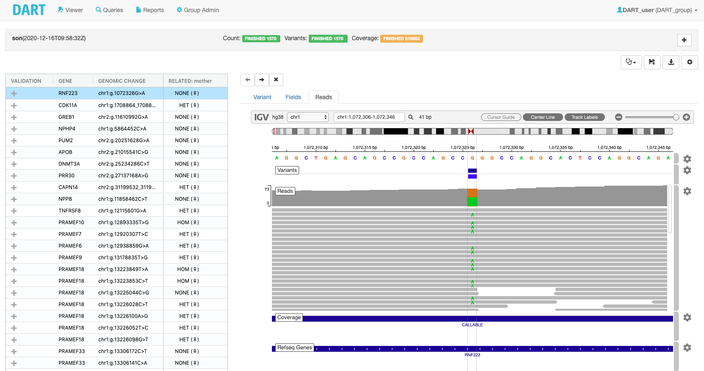Open the stethoscope dropdown button
This screenshot has width=704, height=371.
tap(631, 62)
